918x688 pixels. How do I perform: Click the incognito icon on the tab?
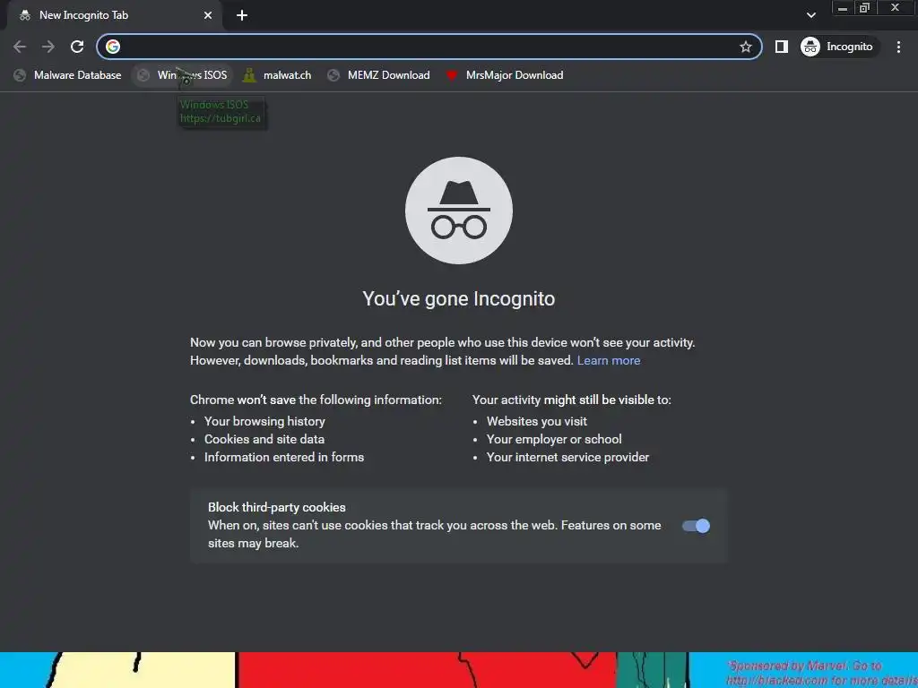coord(24,15)
